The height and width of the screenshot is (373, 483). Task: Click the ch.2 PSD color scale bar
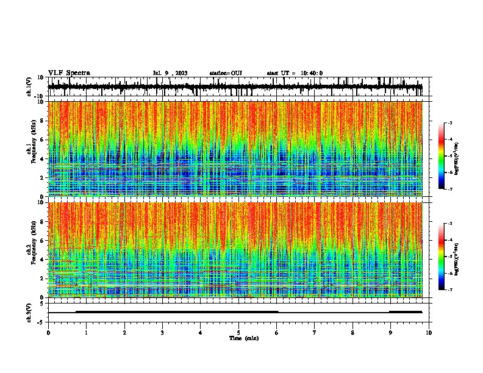tap(441, 257)
